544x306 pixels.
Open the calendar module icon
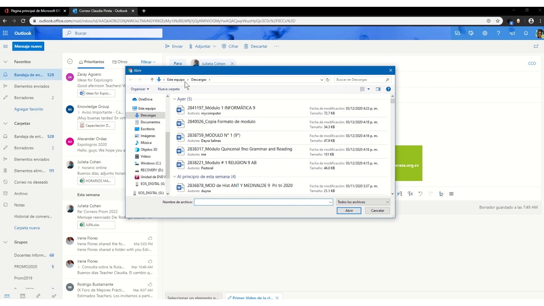[23, 296]
